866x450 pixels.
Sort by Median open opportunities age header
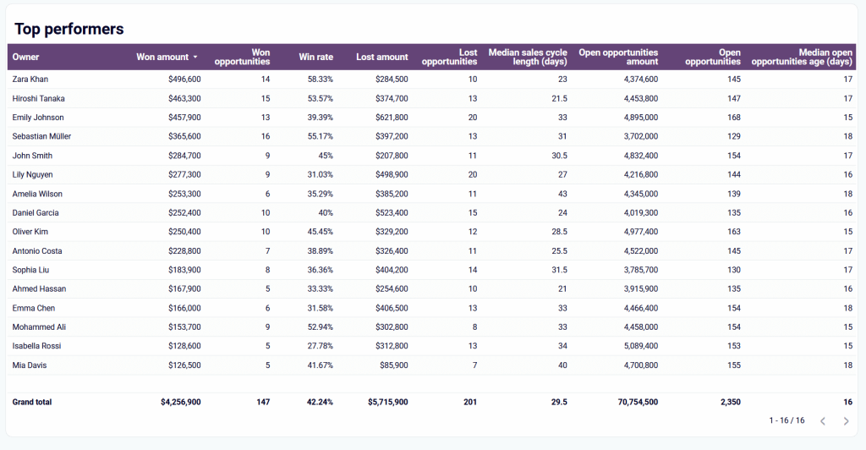[802, 57]
